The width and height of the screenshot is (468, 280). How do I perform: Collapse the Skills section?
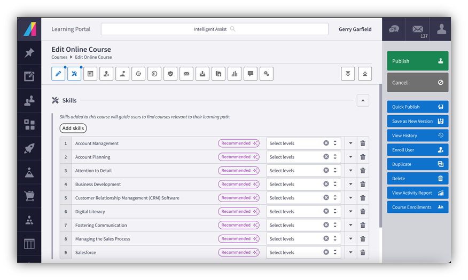(363, 100)
